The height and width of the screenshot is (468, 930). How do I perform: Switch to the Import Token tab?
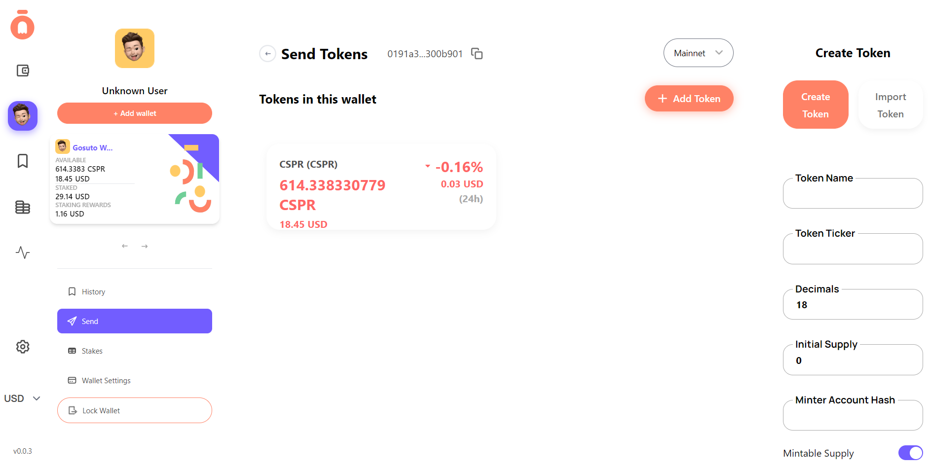890,105
